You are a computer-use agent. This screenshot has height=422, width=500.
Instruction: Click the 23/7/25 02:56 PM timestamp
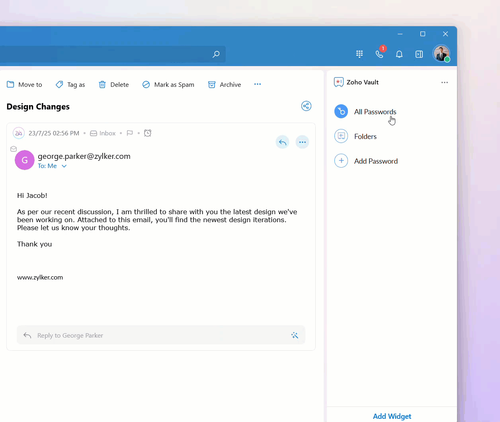click(54, 133)
